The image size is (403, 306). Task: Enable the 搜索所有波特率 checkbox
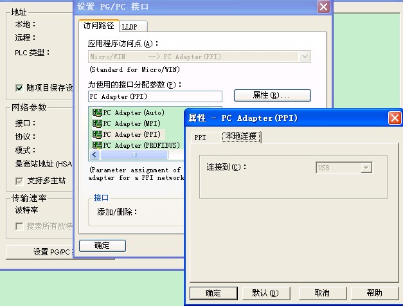pos(19,226)
